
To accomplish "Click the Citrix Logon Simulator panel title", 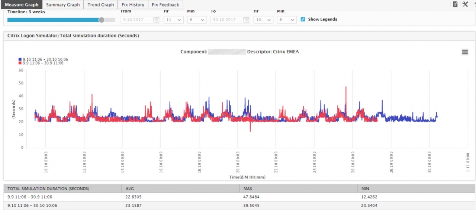I will point(73,36).
